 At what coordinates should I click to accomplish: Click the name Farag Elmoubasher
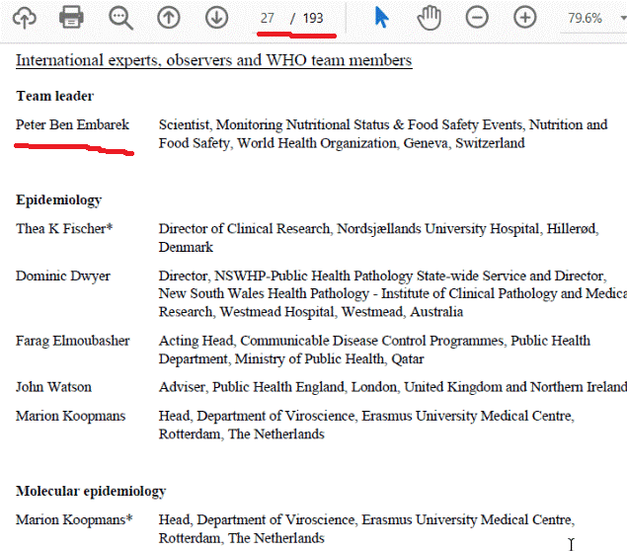[x=72, y=342]
